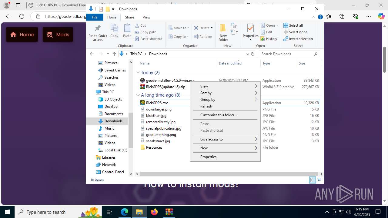This screenshot has width=388, height=218.
Task: Open the Open button dropdown arrow
Action: pos(277,25)
